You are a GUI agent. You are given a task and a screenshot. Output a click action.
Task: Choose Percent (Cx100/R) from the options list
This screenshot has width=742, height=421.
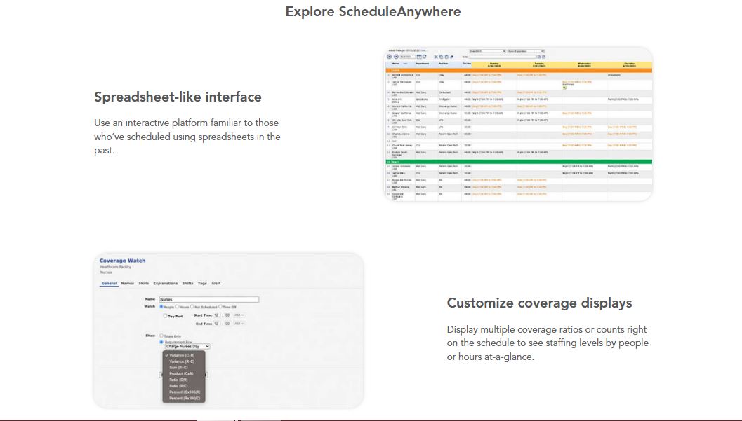pyautogui.click(x=185, y=391)
